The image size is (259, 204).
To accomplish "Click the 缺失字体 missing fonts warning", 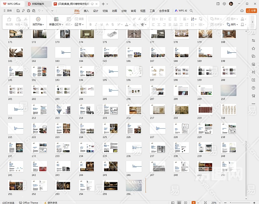I will click(50, 203).
